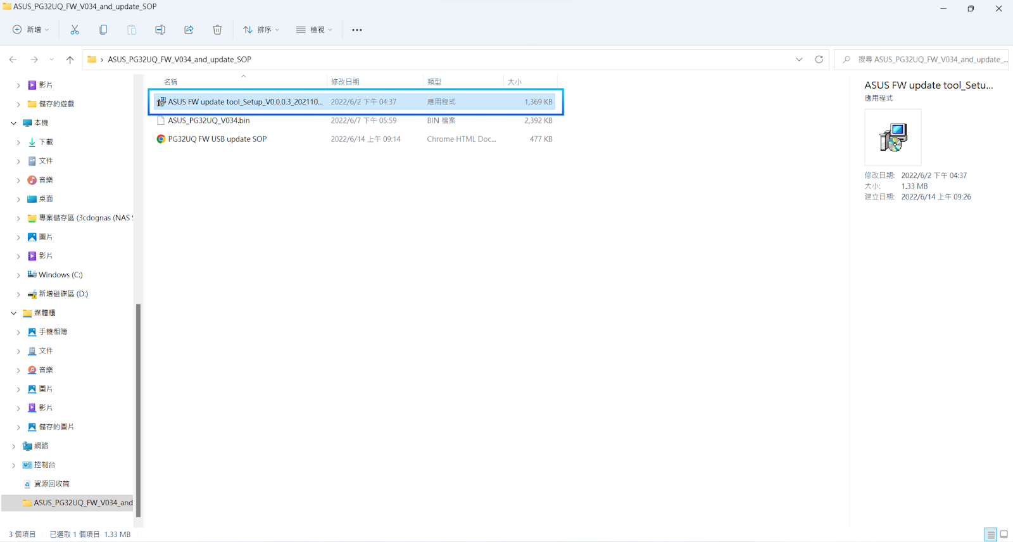Go forward with the right arrow button
1013x542 pixels.
34,60
